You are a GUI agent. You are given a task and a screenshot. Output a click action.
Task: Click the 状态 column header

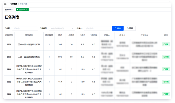[x=166, y=35]
